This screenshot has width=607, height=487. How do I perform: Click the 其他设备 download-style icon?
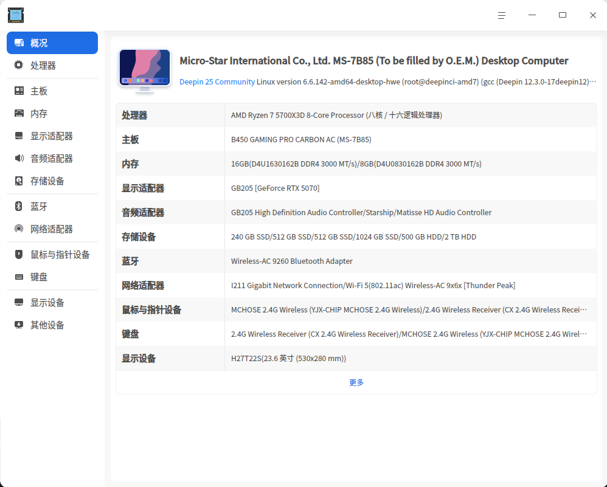coord(19,325)
